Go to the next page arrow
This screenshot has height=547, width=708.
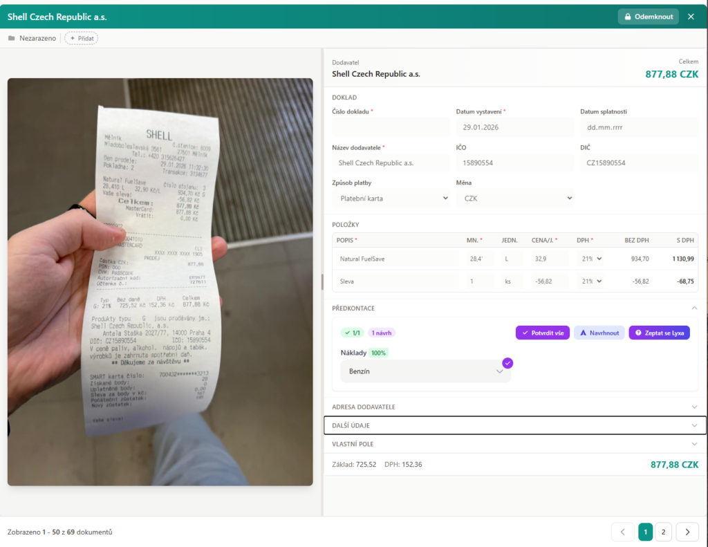[687, 532]
